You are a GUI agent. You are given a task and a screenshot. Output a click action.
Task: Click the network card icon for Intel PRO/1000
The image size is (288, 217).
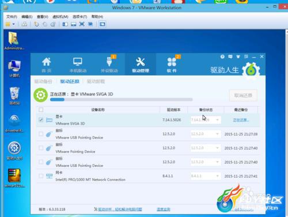tap(49, 176)
